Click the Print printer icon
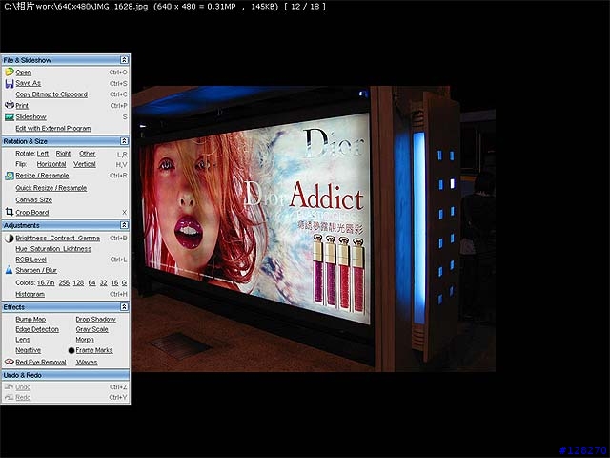This screenshot has height=458, width=610. click(9, 105)
